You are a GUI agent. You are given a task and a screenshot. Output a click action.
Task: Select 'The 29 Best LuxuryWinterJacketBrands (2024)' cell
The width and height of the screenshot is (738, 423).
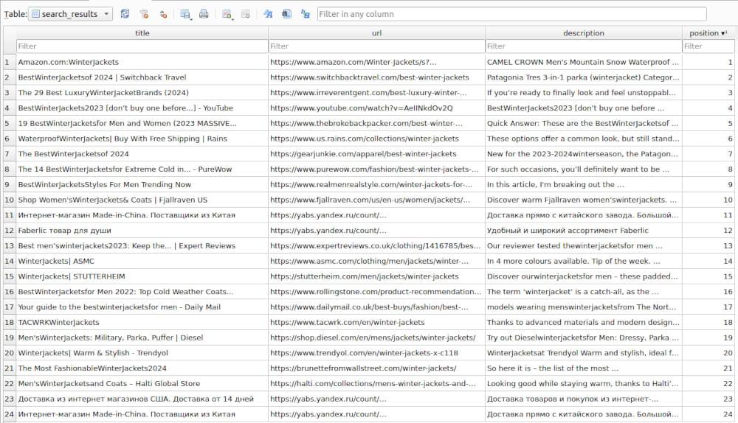142,93
